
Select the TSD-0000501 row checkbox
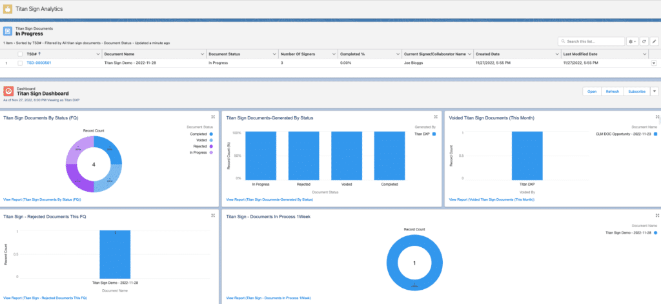(x=20, y=63)
